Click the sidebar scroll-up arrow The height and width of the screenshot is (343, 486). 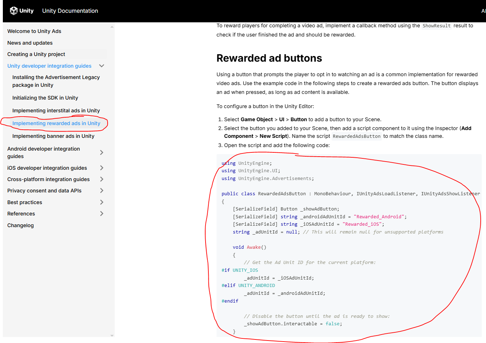point(112,27)
